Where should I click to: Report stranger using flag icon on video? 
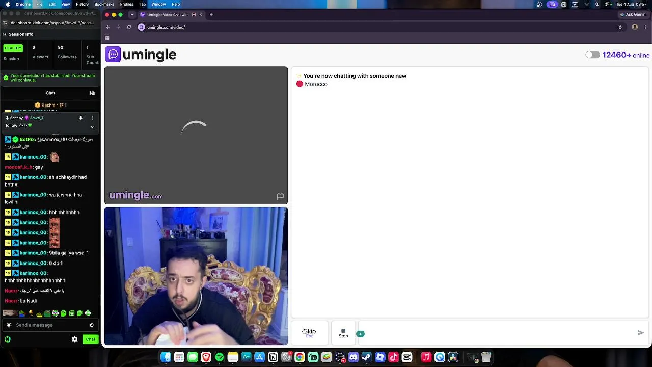tap(280, 196)
